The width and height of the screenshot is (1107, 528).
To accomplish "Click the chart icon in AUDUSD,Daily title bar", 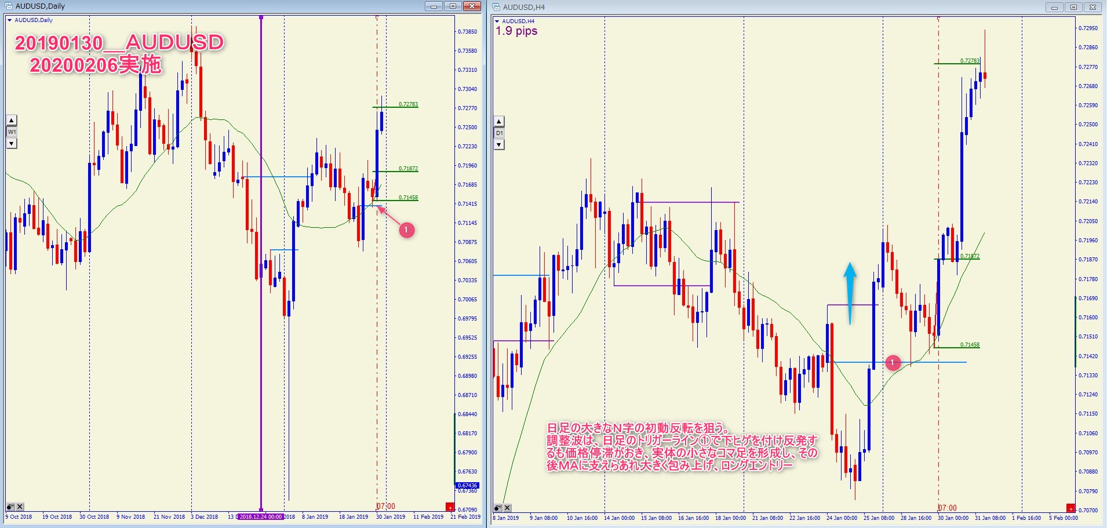I will 9,6.
